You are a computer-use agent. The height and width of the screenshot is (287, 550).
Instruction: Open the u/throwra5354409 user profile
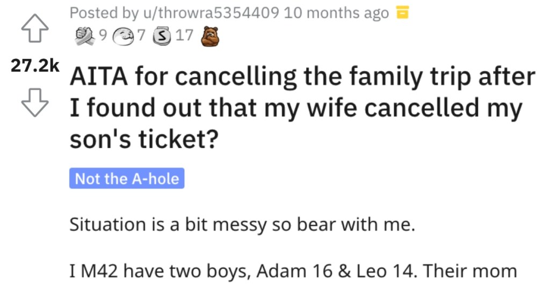pos(210,13)
